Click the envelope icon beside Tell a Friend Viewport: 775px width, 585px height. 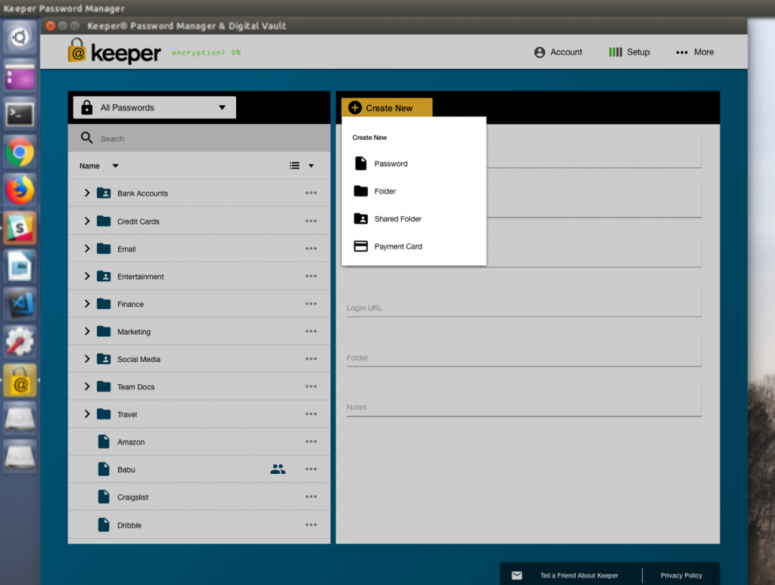pos(517,575)
